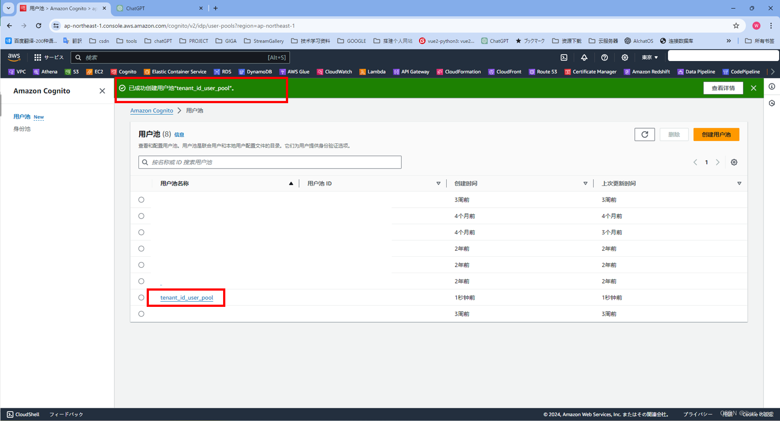780x421 pixels.
Task: Switch to the ChatGPT browser tab
Action: (160, 8)
